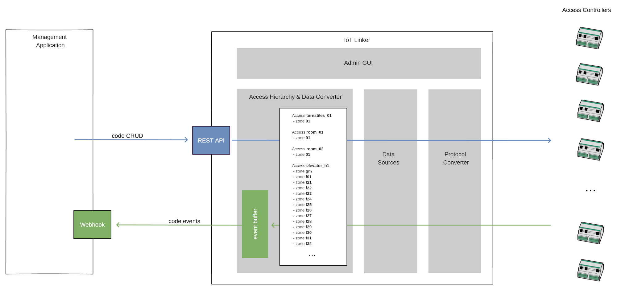Select the device icon just below green line
The width and height of the screenshot is (617, 290).
tap(590, 233)
